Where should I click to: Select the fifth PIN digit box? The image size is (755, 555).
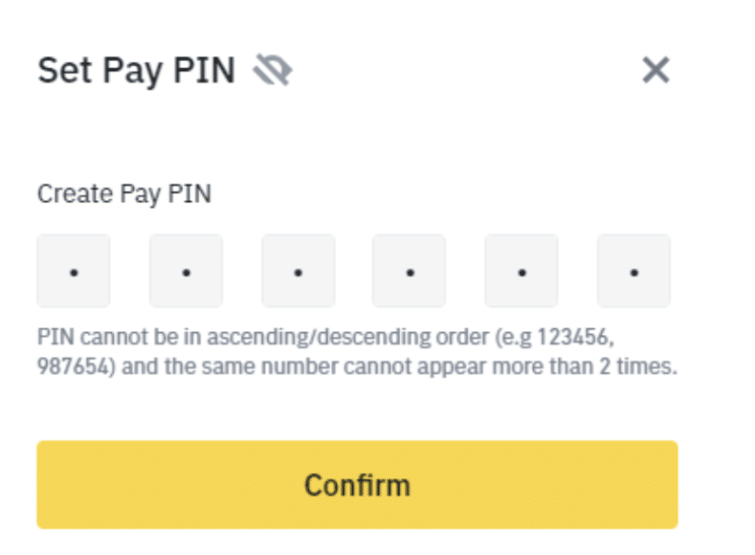click(x=522, y=271)
